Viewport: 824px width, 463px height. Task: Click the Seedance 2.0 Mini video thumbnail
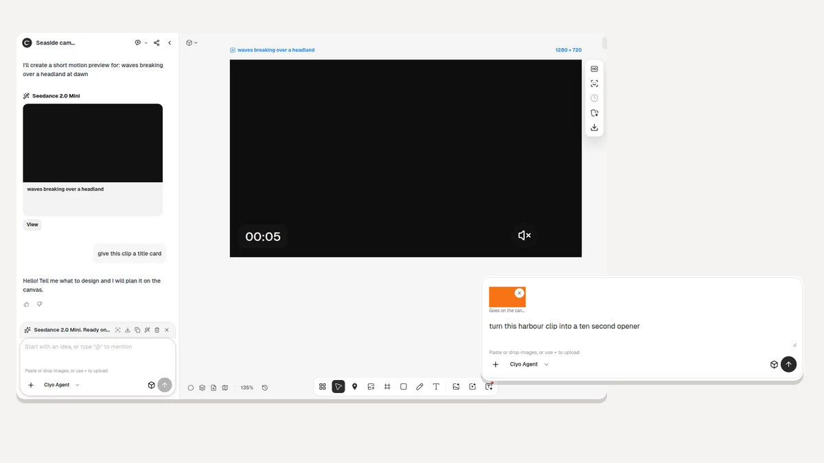[x=93, y=143]
